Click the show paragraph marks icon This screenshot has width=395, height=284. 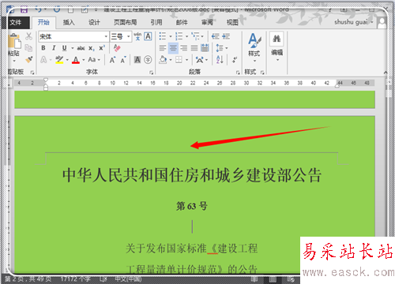[235, 60]
